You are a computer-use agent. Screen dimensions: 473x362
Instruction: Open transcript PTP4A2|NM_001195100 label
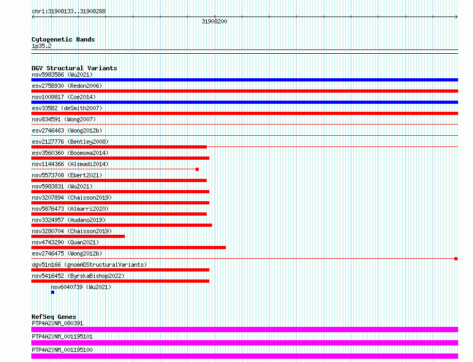[x=62, y=350]
